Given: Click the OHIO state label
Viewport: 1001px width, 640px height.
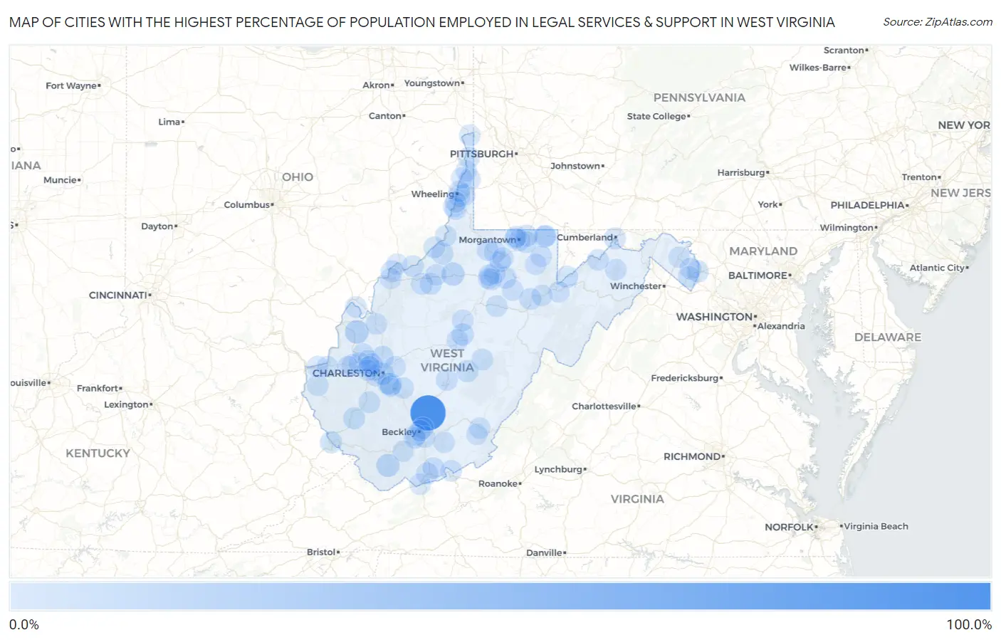Looking at the screenshot, I should 298,177.
